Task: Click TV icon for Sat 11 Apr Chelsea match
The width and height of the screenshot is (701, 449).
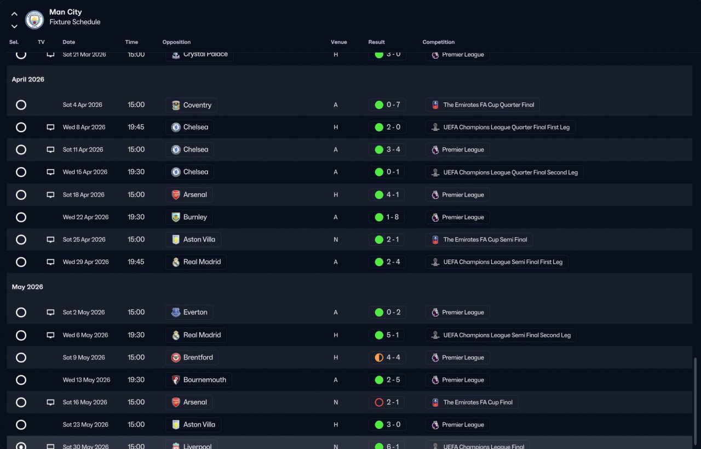Action: click(50, 149)
